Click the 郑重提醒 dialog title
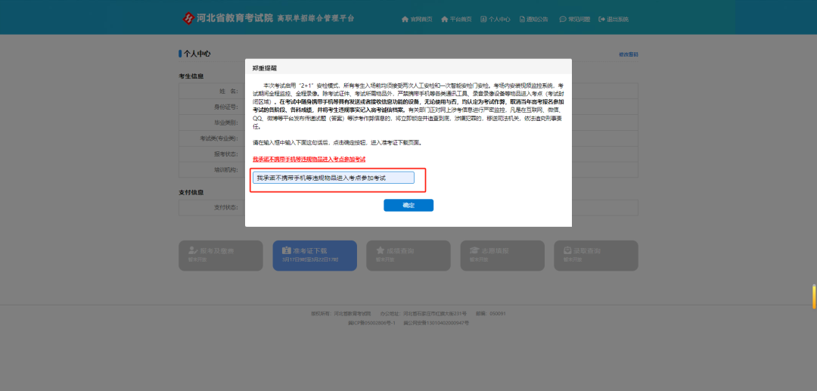This screenshot has height=391, width=817. (x=265, y=68)
